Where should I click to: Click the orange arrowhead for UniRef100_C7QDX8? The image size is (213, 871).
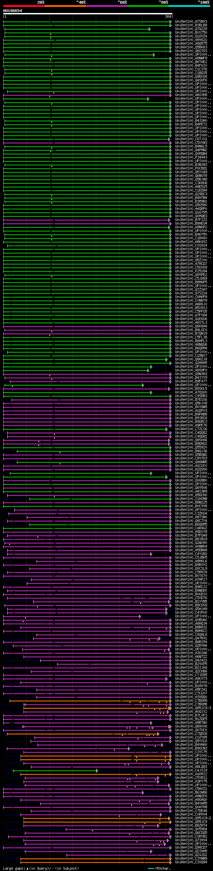pos(158,734)
